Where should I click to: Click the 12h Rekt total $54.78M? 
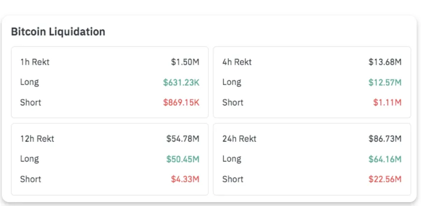183,139
